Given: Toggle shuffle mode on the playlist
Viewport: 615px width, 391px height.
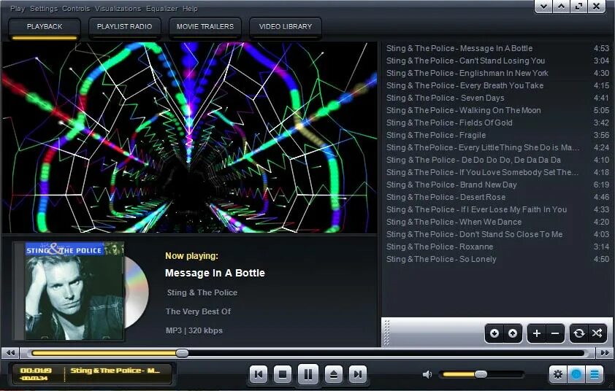Looking at the screenshot, I should [597, 333].
